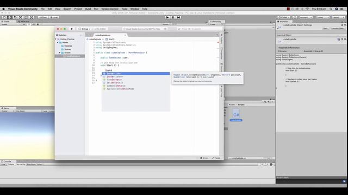Open the Unity Collab dropdown

[x=284, y=17]
